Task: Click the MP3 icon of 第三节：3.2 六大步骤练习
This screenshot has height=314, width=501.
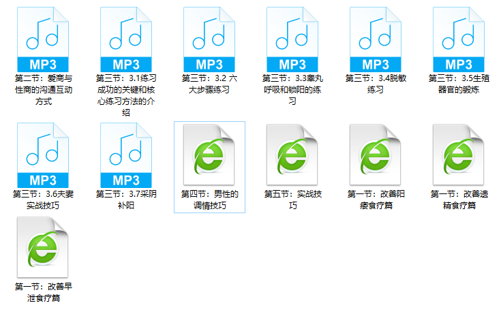Action: pyautogui.click(x=209, y=40)
